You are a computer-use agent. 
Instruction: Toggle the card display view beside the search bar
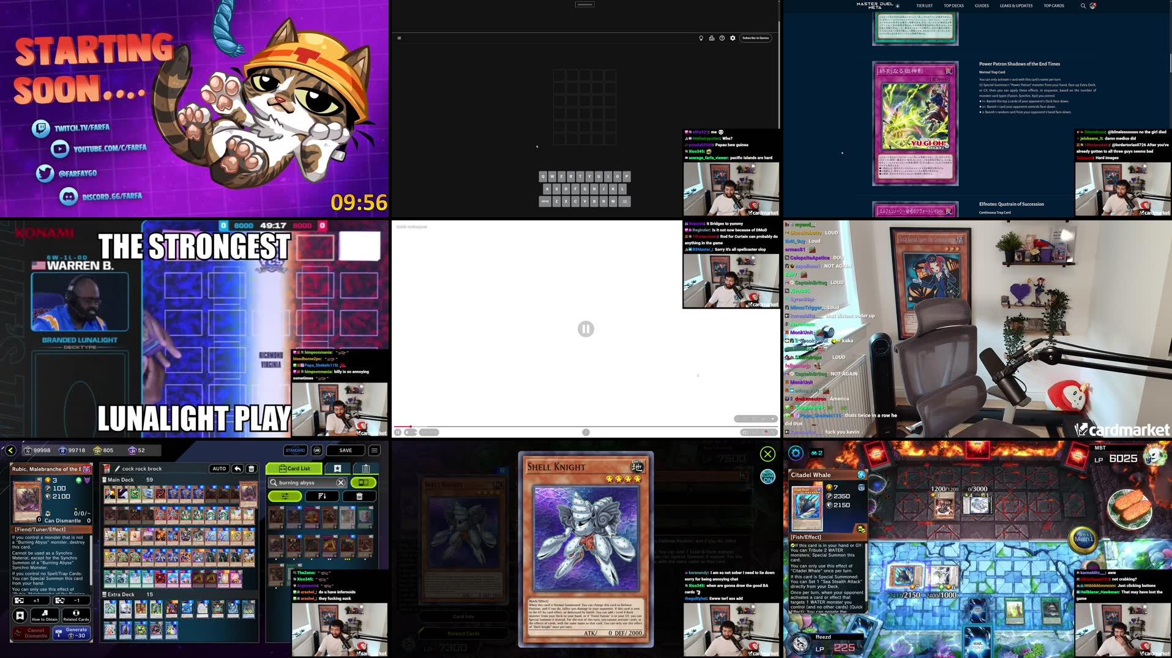pos(363,483)
